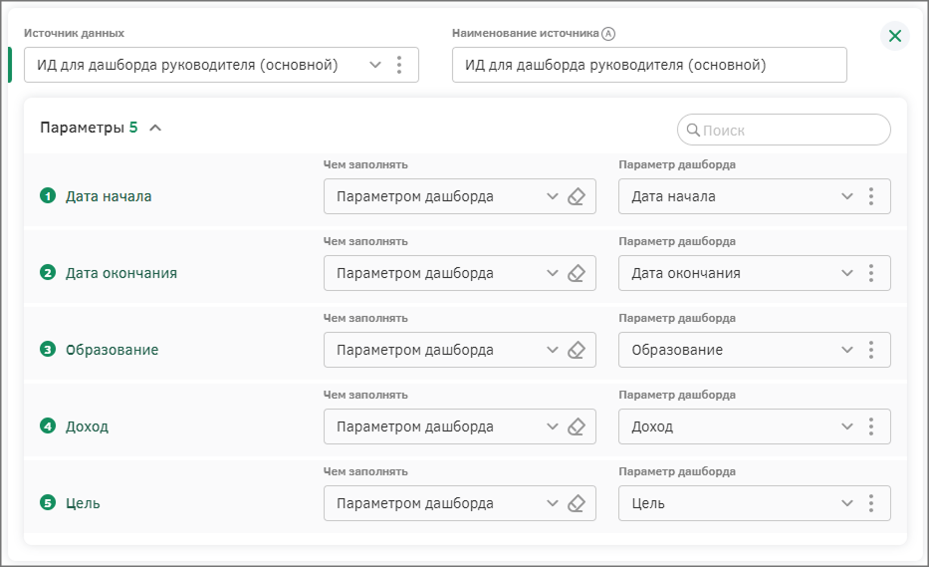Click the auto-name icon beside Наименование источника
This screenshot has height=567, width=929.
[x=608, y=33]
